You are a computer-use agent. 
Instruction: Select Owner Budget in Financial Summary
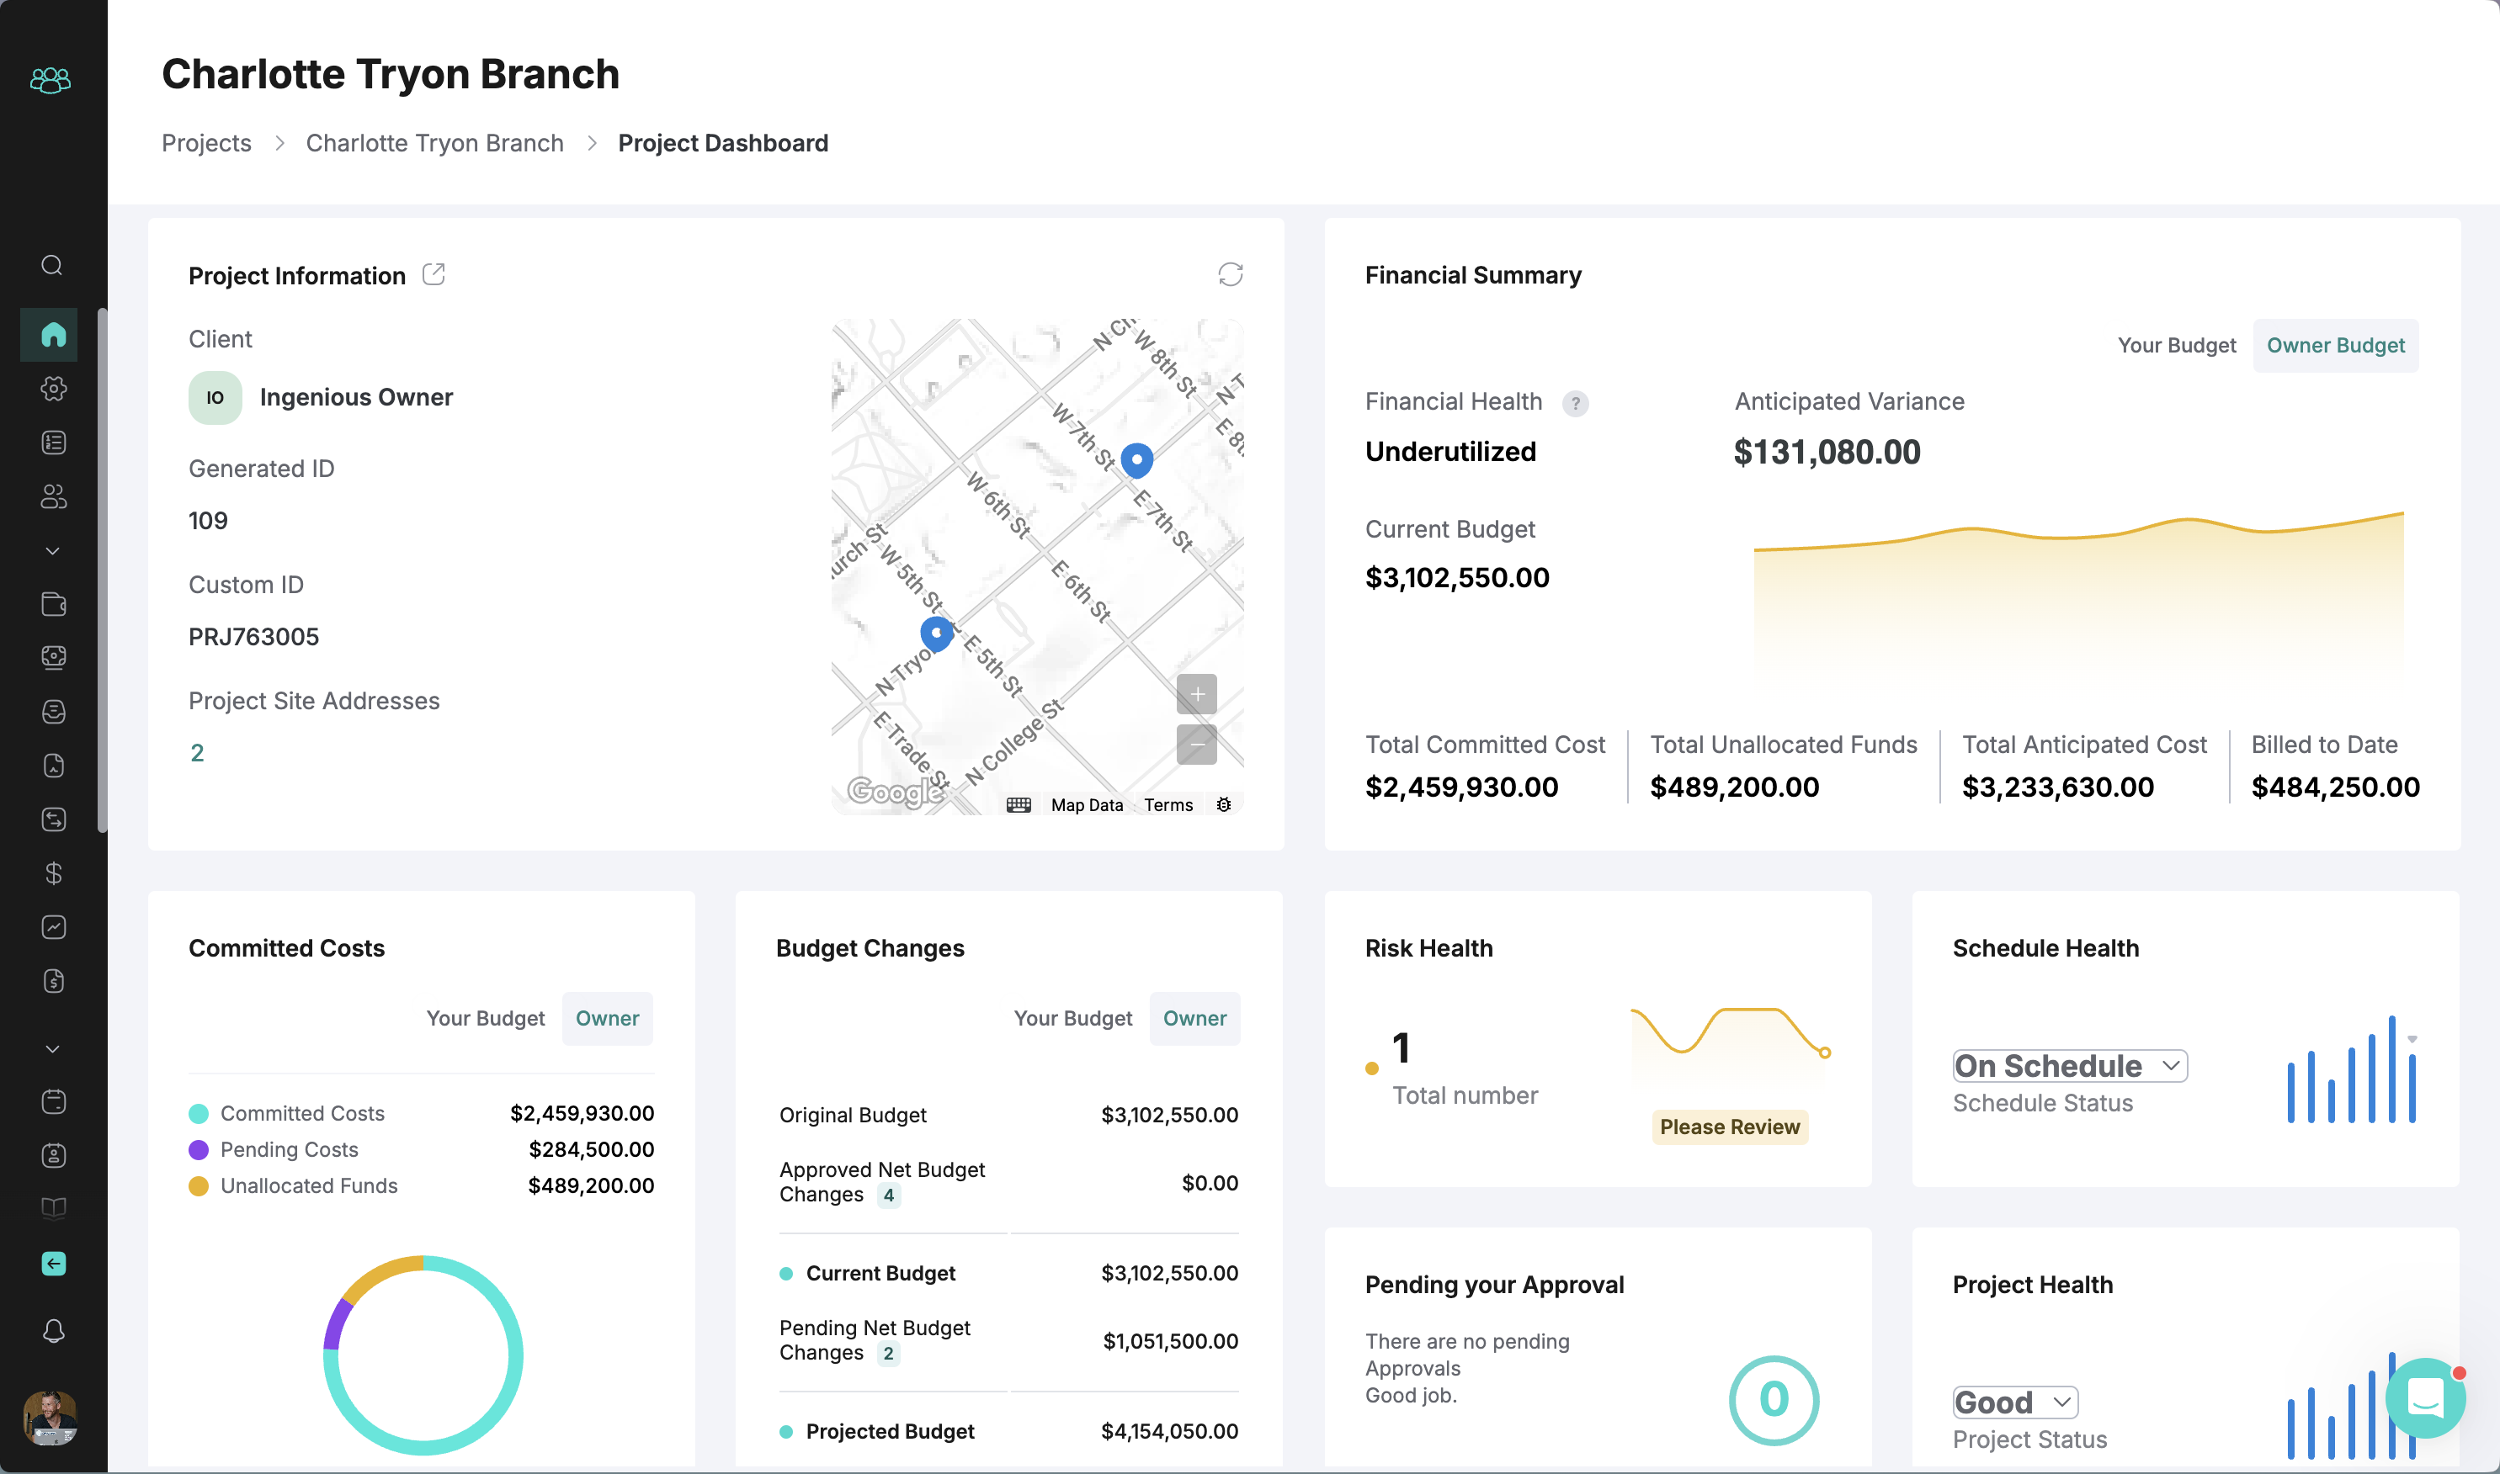[x=2335, y=346]
